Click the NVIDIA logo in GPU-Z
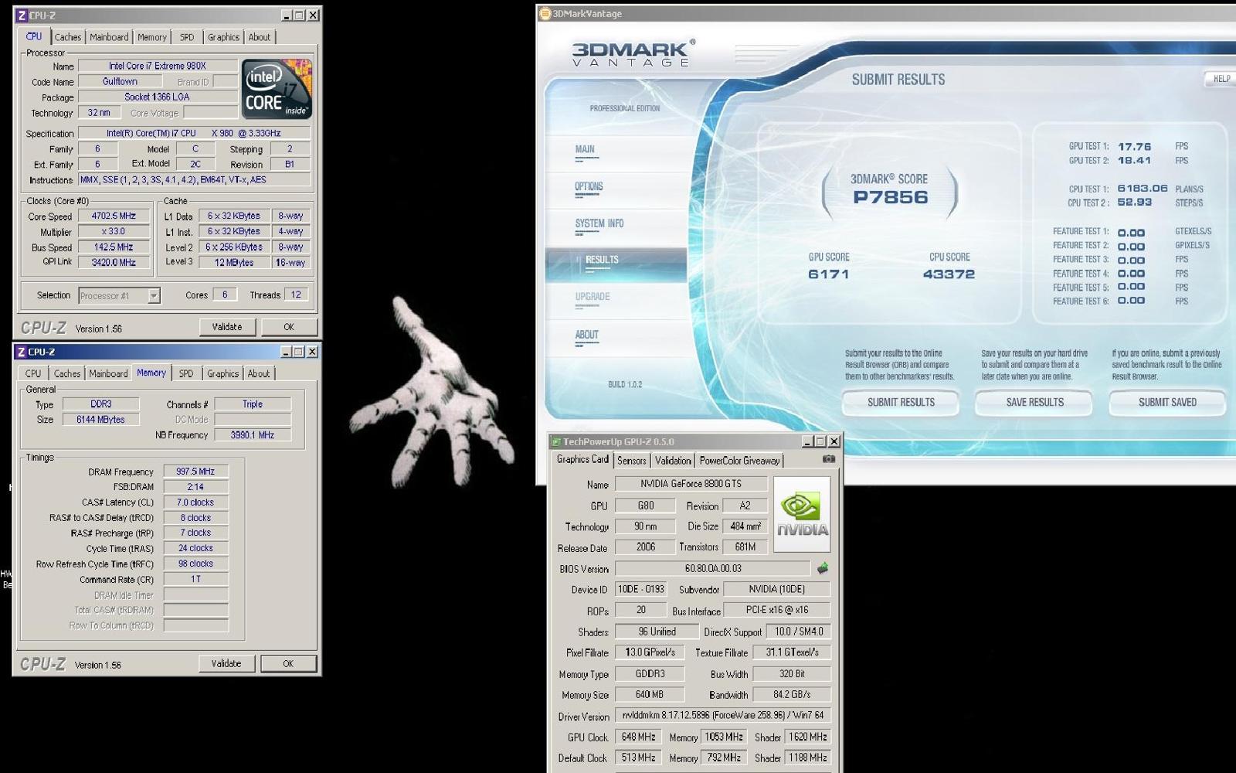Viewport: 1236px width, 773px height. click(x=802, y=514)
